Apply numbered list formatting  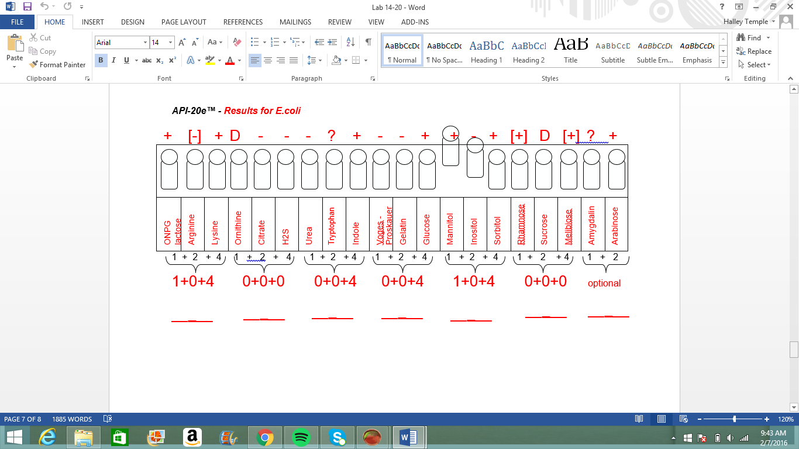pos(275,43)
